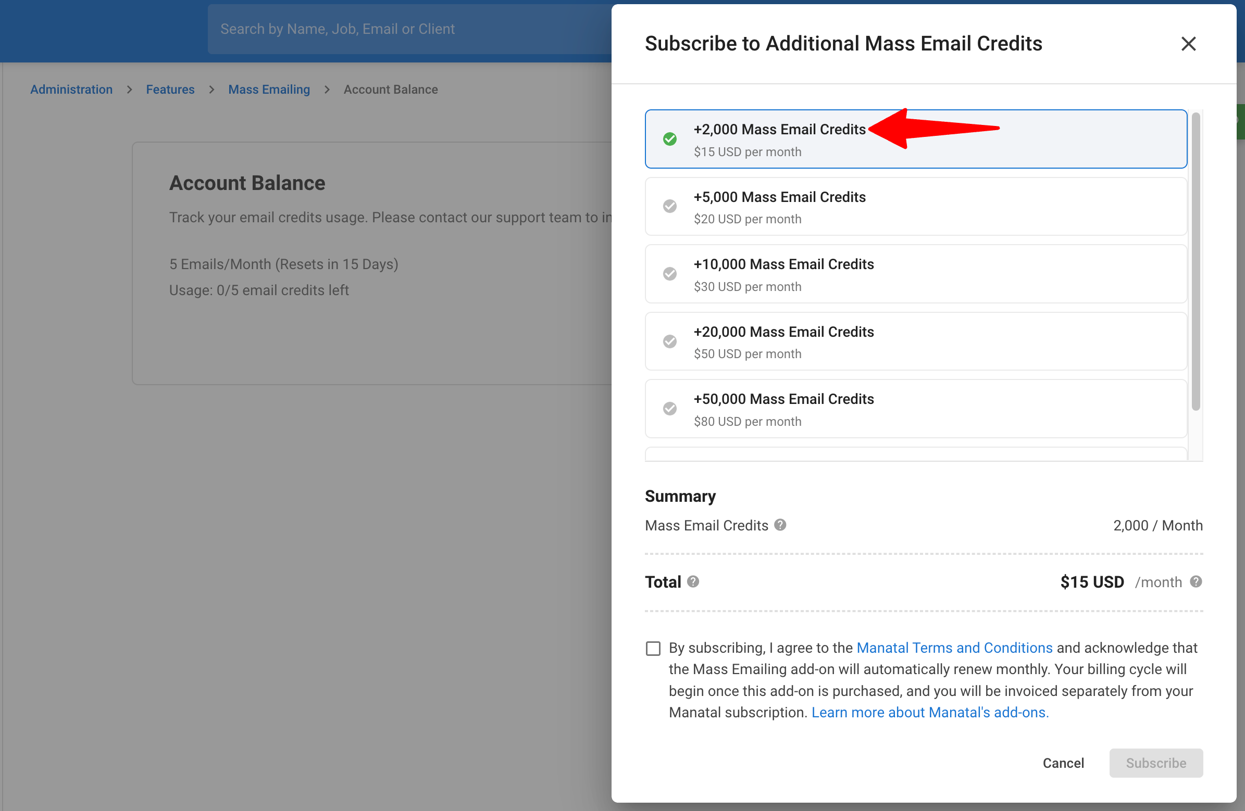Open Manatal Terms and Conditions link
Screen dimensions: 1245x811
coord(954,648)
